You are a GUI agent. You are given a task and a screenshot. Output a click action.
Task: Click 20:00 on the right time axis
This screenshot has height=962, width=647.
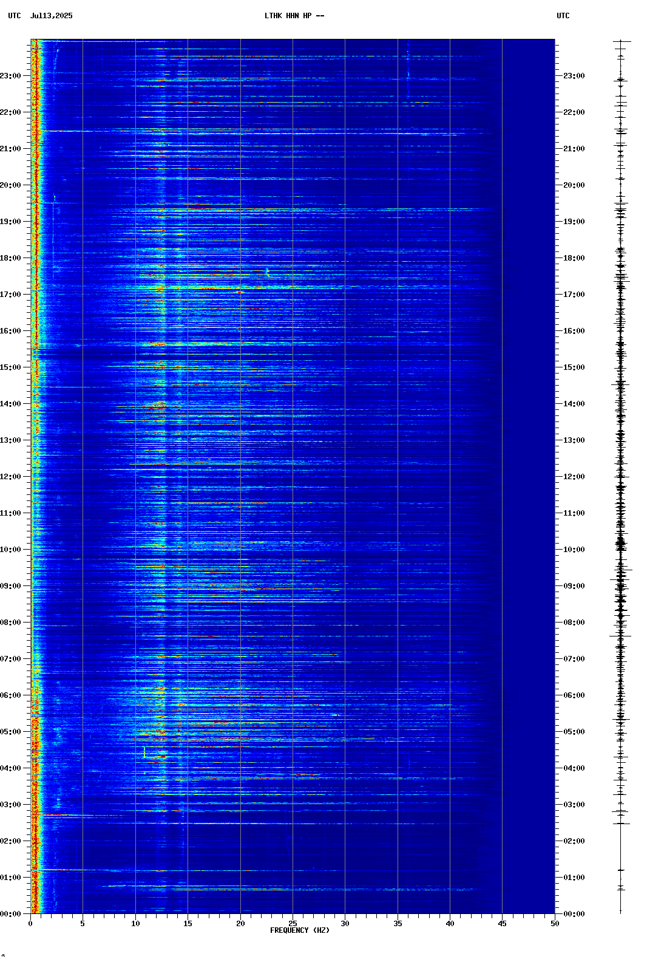point(574,185)
